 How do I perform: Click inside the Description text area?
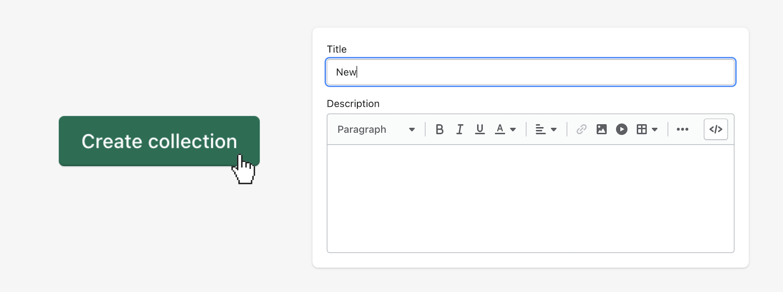point(530,198)
